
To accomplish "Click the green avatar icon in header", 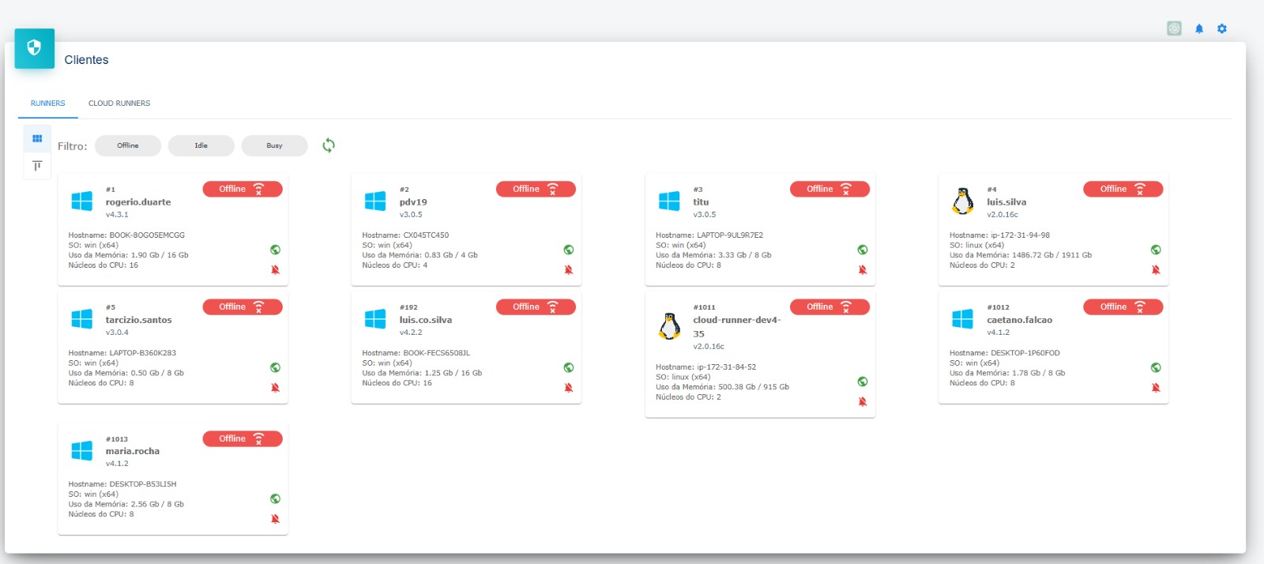I will click(x=1175, y=28).
